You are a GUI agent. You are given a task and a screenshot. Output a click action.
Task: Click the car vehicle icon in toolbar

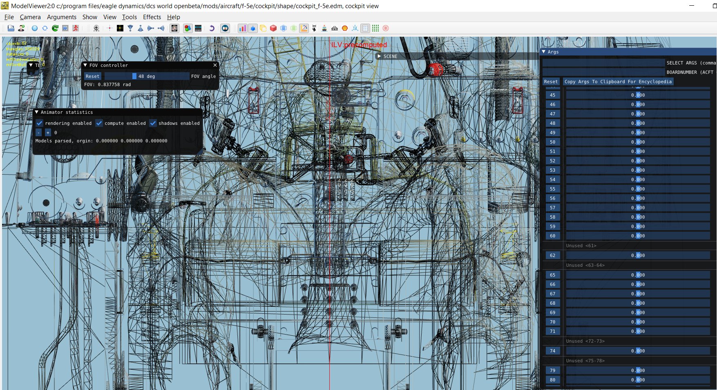[x=335, y=28]
